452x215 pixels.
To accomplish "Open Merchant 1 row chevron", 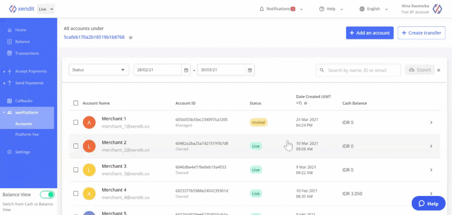I will [x=431, y=122].
